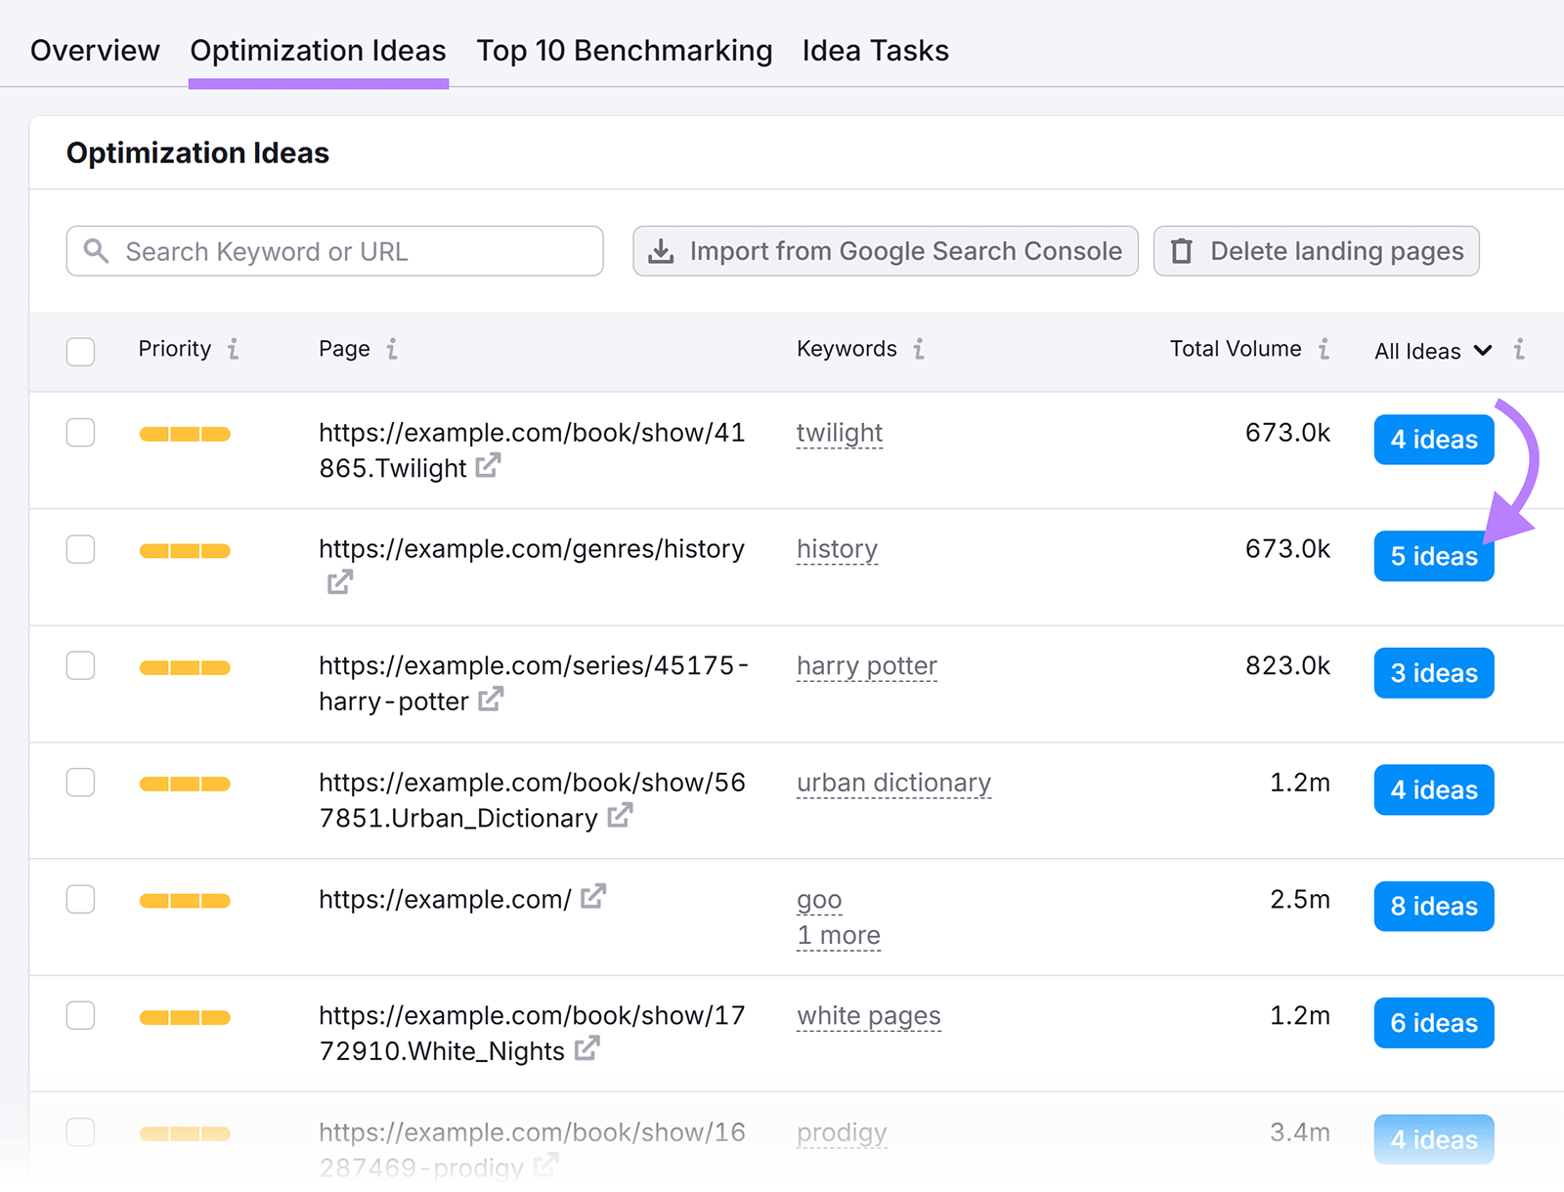1564x1192 pixels.
Task: Click the info icon beside All Ideas
Action: tap(1520, 349)
